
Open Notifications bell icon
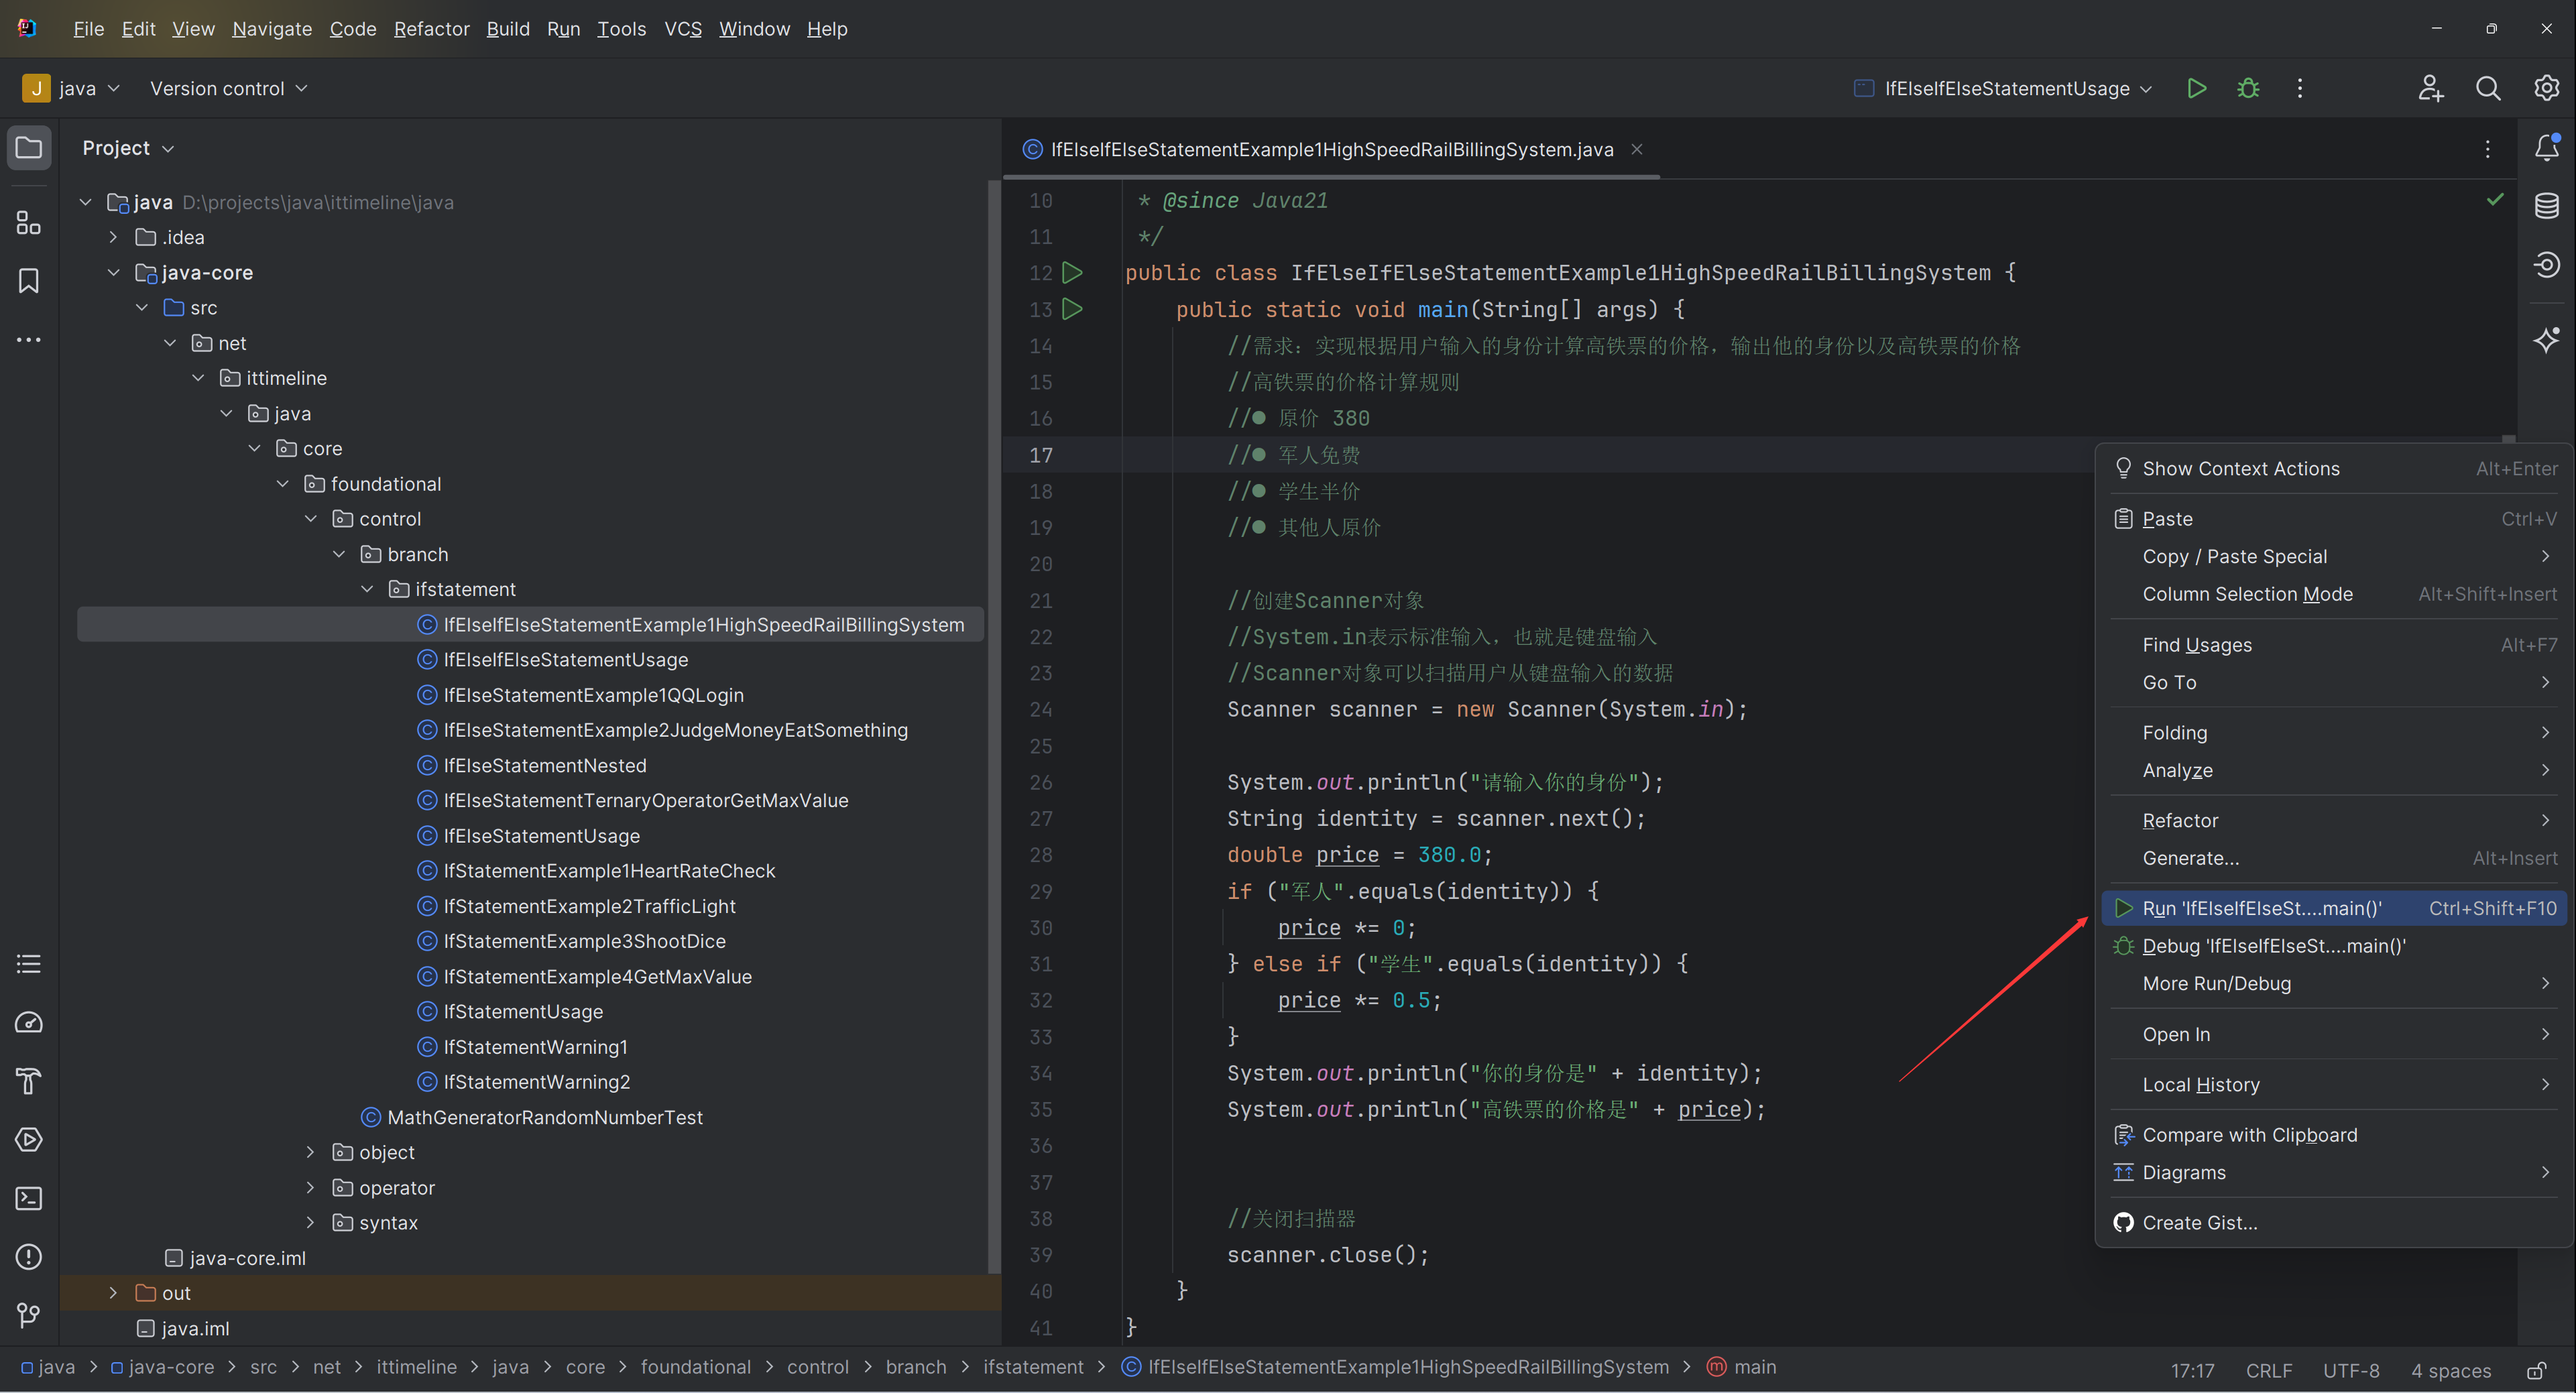pyautogui.click(x=2546, y=148)
